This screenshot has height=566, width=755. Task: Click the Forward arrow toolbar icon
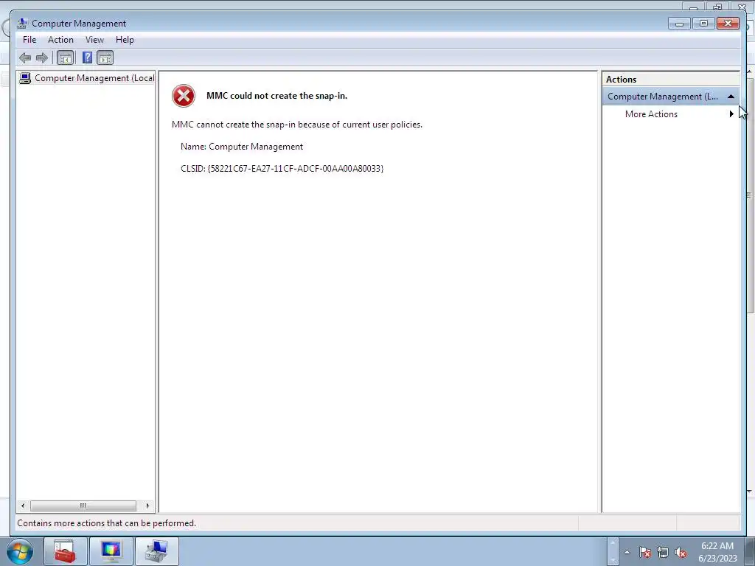click(x=42, y=58)
